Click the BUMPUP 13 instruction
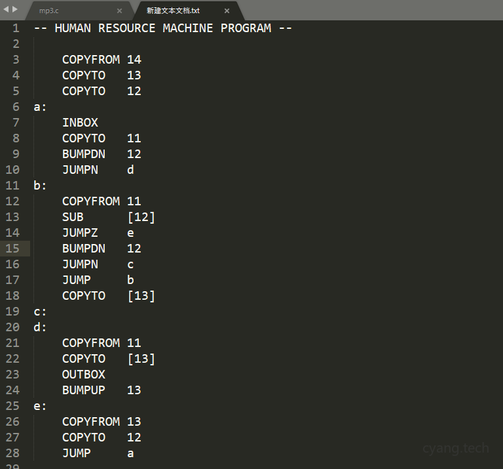The height and width of the screenshot is (469, 503). pyautogui.click(x=101, y=390)
